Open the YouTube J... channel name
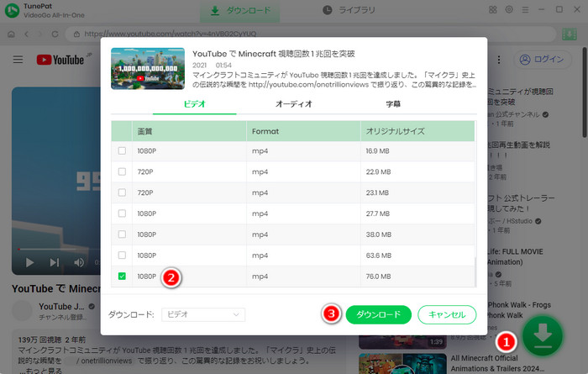Screen dimensions: 588x374 click(x=61, y=307)
